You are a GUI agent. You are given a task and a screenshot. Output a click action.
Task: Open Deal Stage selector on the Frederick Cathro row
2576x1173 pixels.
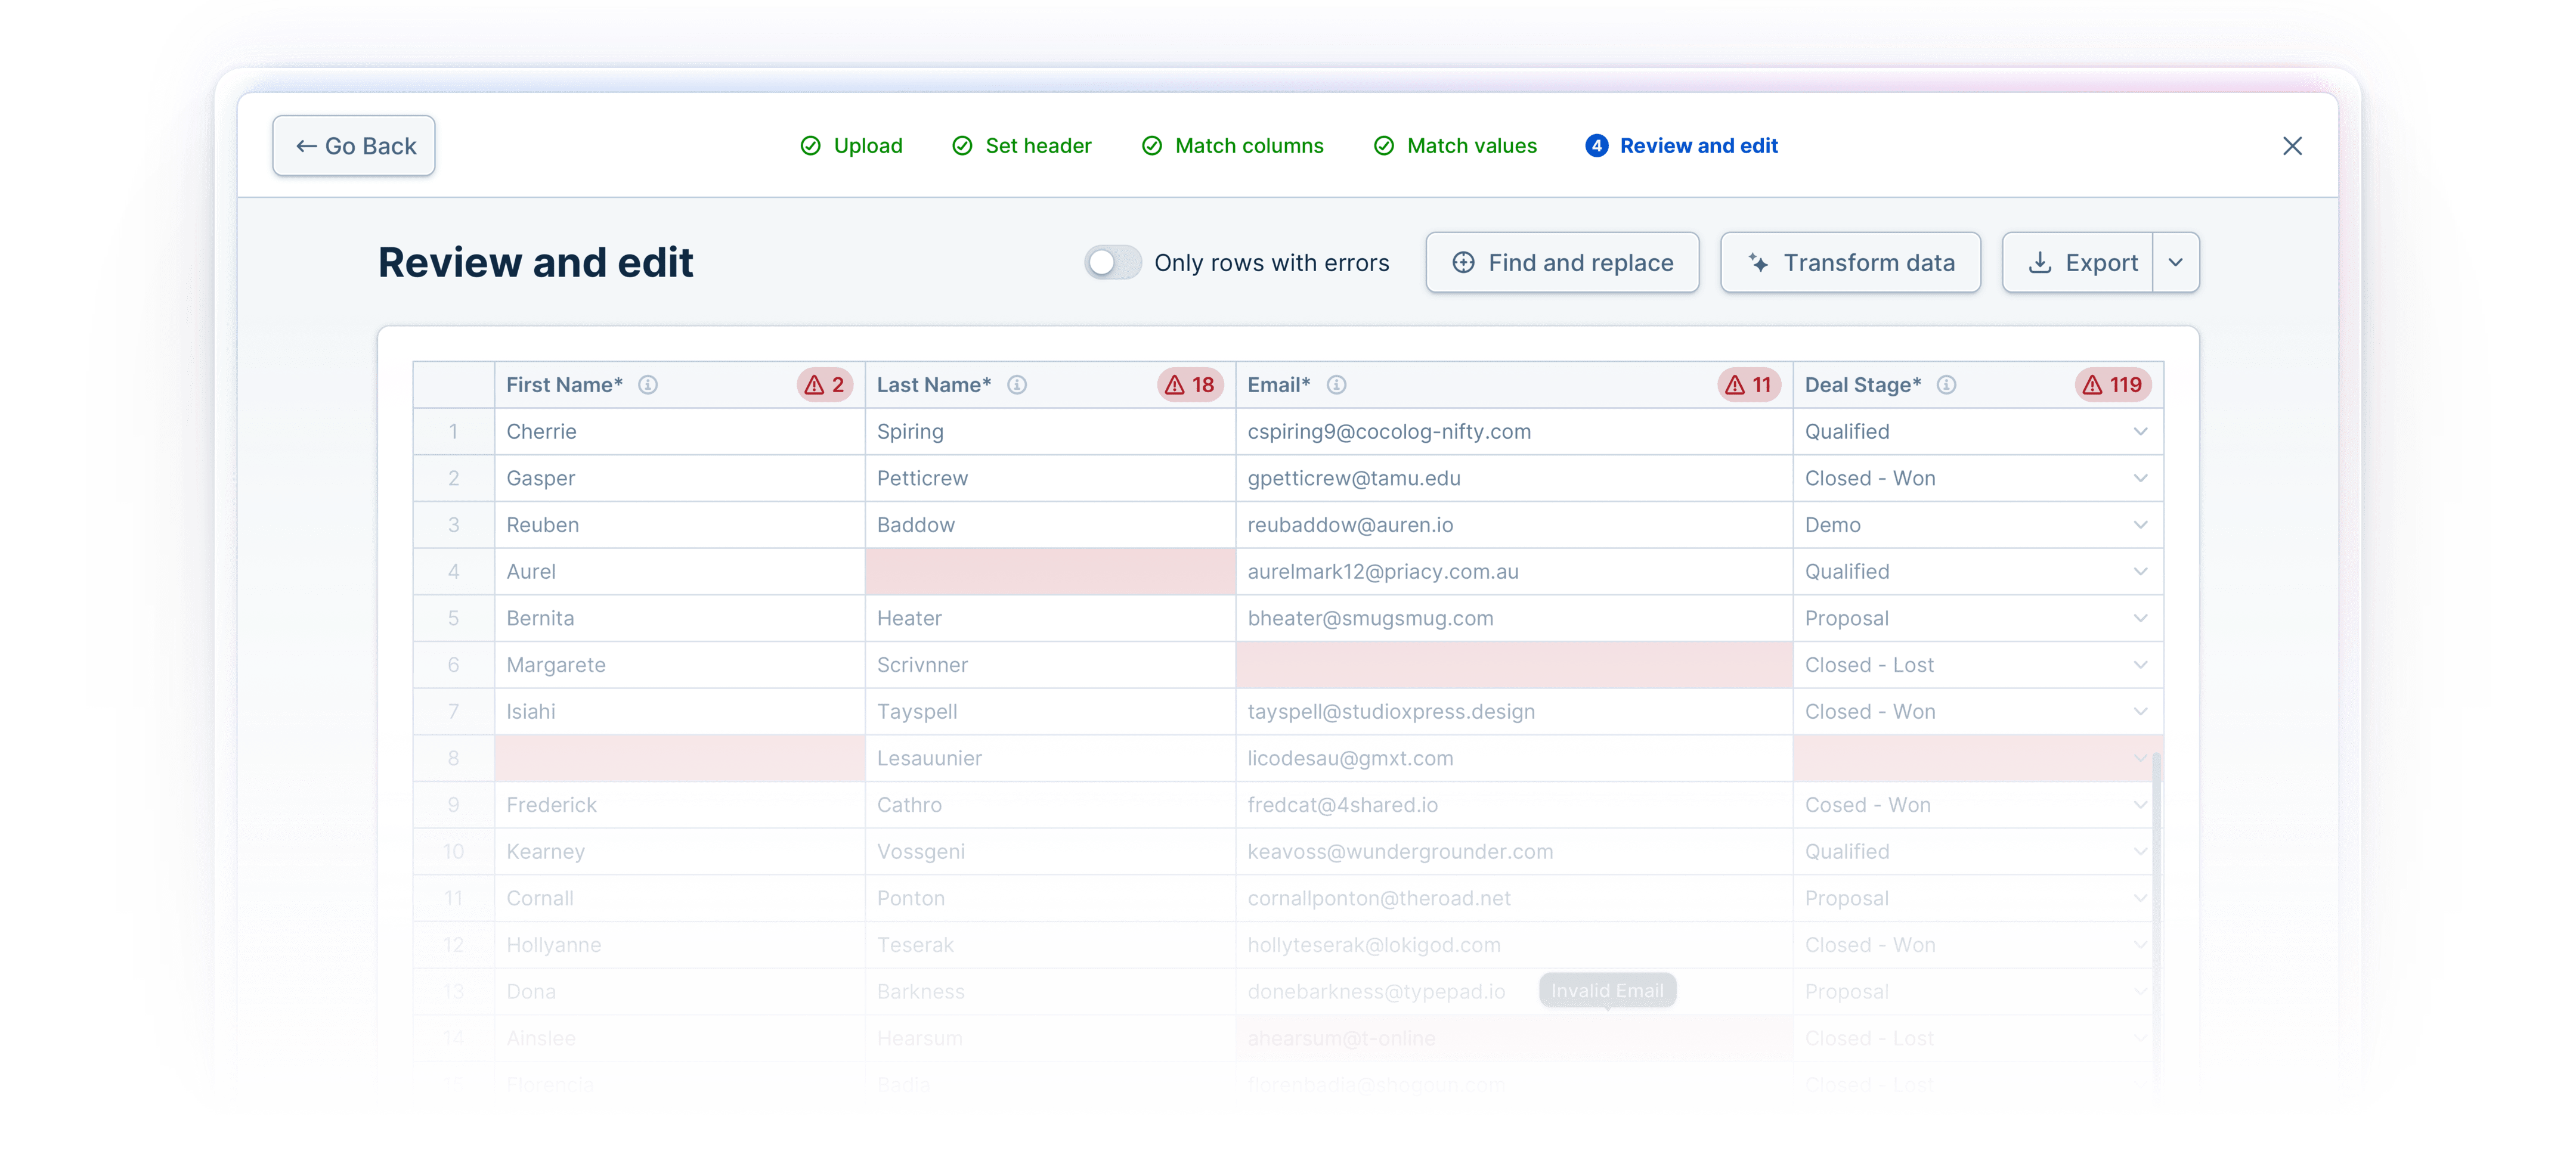2140,804
